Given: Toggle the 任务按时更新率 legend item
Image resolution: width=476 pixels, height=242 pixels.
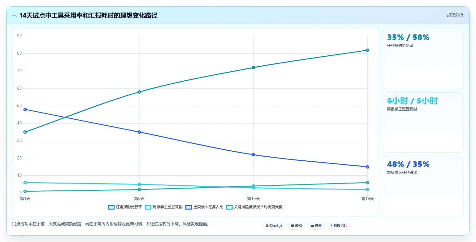Looking at the screenshot, I should click(125, 207).
